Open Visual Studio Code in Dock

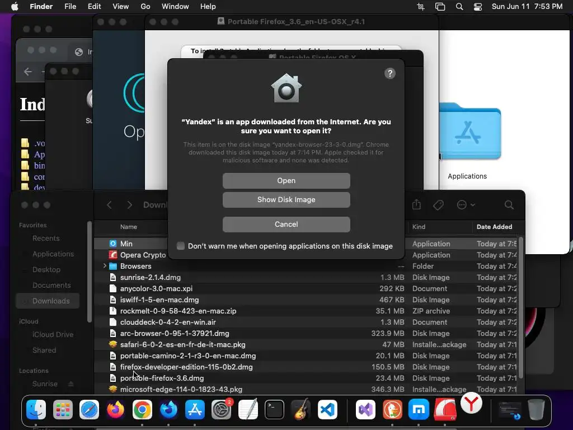point(327,409)
